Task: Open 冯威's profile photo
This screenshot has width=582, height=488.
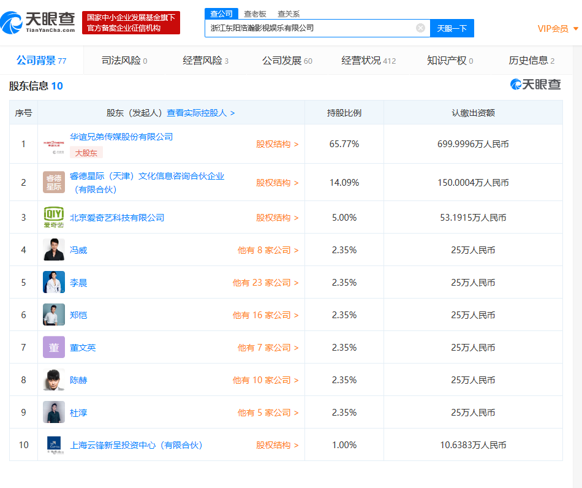Action: pos(54,250)
